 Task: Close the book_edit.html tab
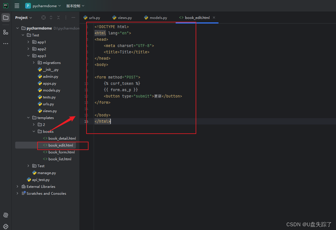pyautogui.click(x=214, y=17)
